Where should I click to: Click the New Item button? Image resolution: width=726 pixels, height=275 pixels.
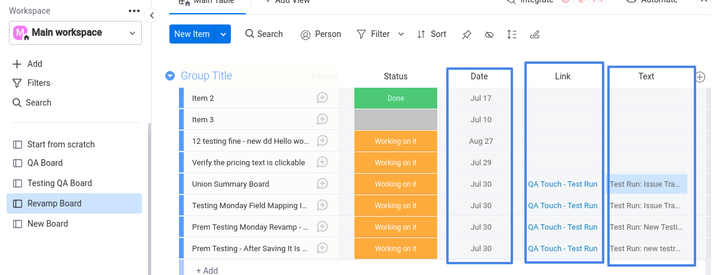pos(192,34)
